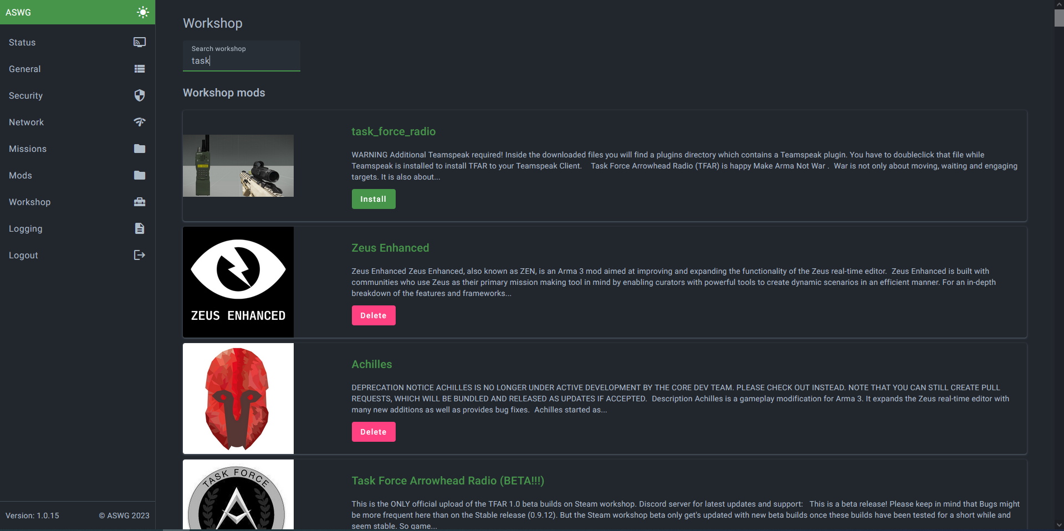Delete the Achilles mod
Screen dimensions: 1064x531
click(374, 432)
